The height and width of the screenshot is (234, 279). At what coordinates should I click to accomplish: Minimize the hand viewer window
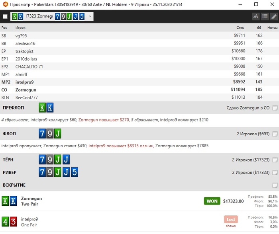point(240,4)
